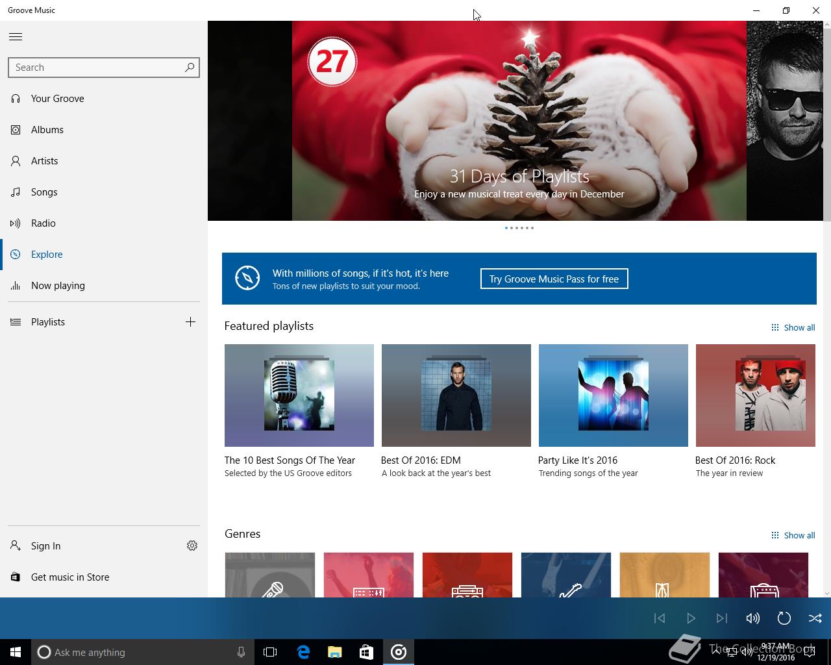831x665 pixels.
Task: Click the Play button
Action: coord(691,618)
